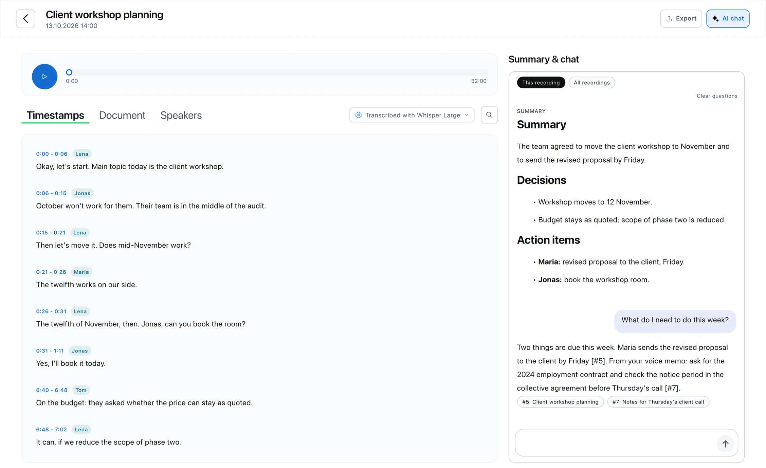Click the Maria speaker tag
This screenshot has width=766, height=468.
[x=81, y=272]
